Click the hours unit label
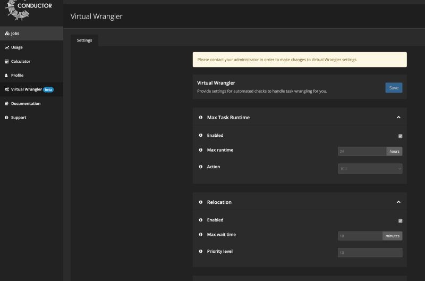The width and height of the screenshot is (425, 281). tap(394, 151)
